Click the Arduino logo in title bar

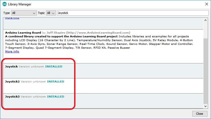pos(5,4)
